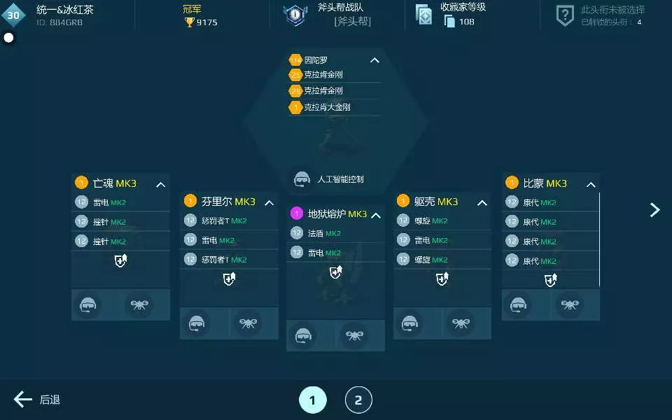This screenshot has width=672, height=420.
Task: Select hangar page 1
Action: click(x=312, y=400)
